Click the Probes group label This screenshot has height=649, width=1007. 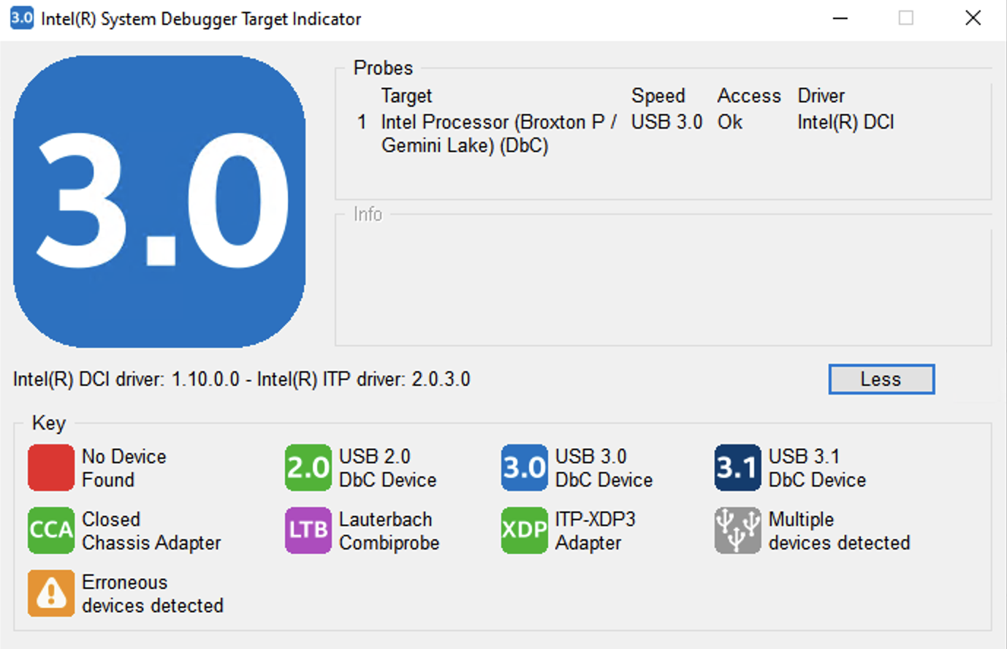pyautogui.click(x=383, y=68)
